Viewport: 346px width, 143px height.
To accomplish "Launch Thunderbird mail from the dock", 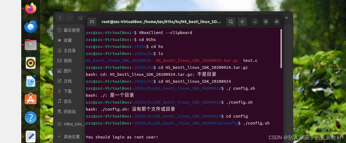I will pyautogui.click(x=31, y=27).
